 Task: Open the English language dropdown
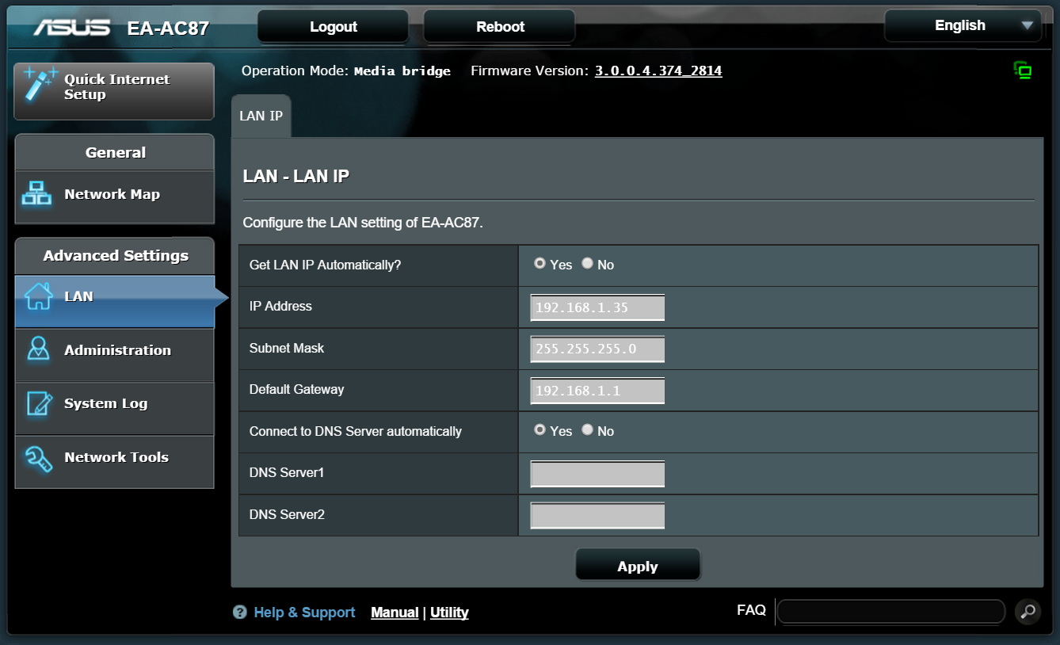pos(963,25)
